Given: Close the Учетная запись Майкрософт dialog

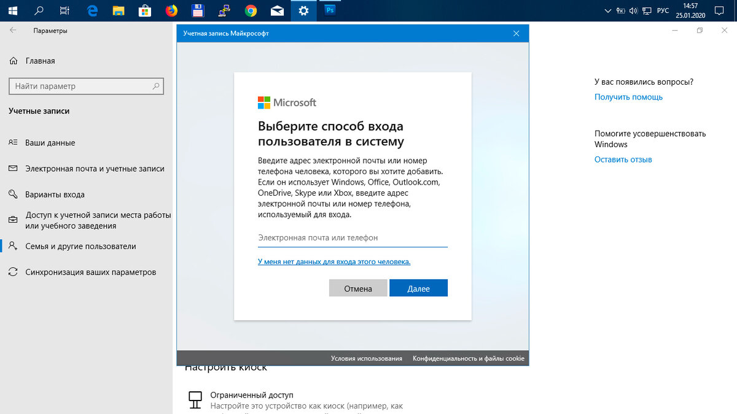Looking at the screenshot, I should [x=516, y=33].
